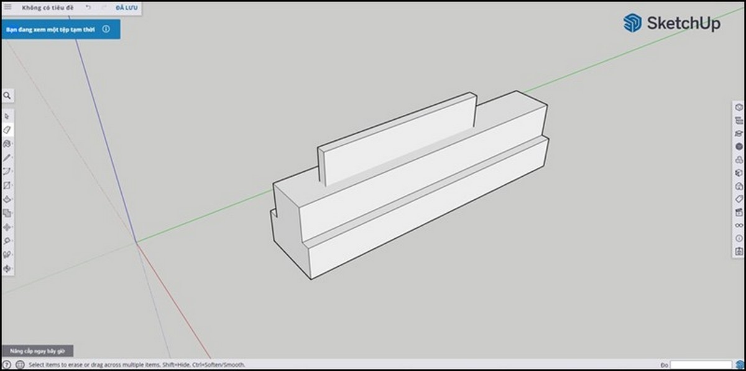
Task: Open the Model Info circle icon
Action: point(739,238)
